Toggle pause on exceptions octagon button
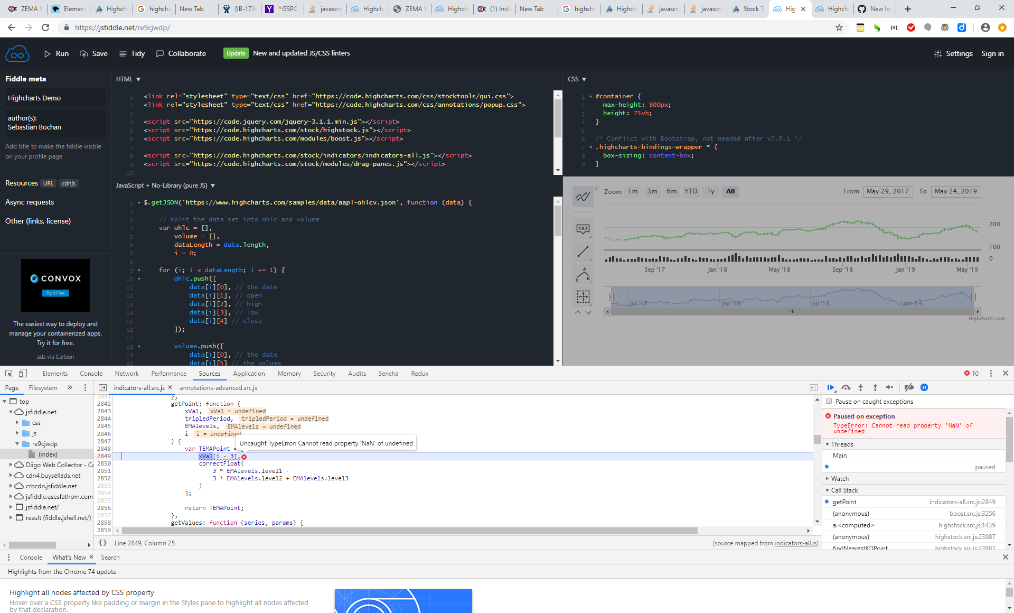 pos(924,387)
